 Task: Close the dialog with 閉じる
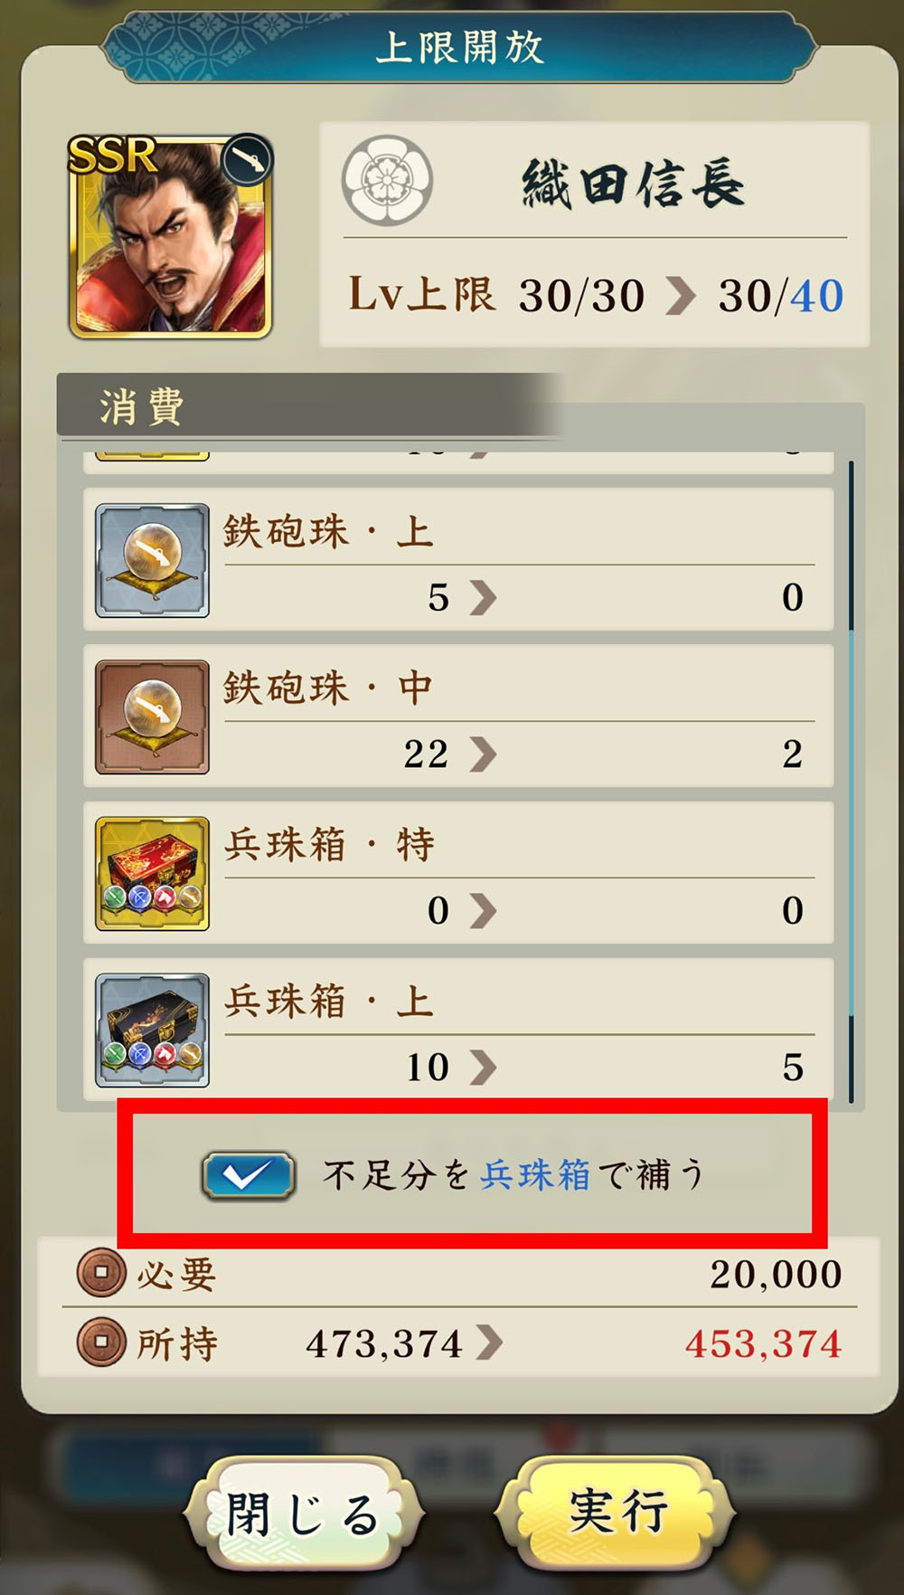[304, 1514]
